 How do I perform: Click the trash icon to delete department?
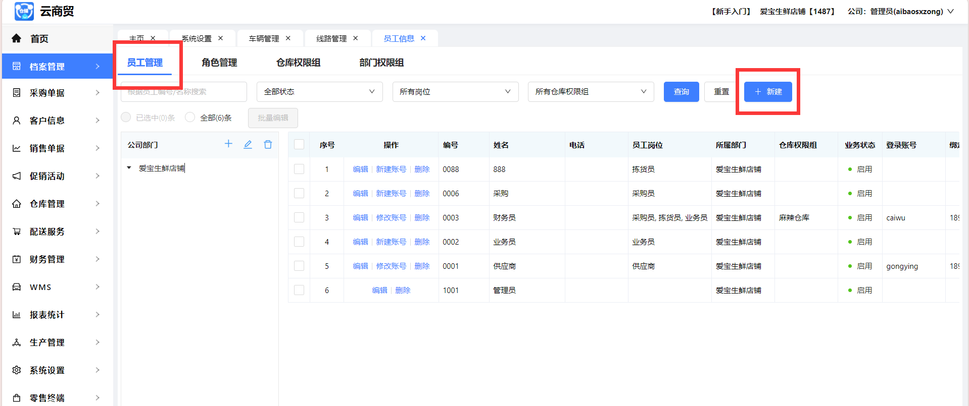click(x=268, y=145)
